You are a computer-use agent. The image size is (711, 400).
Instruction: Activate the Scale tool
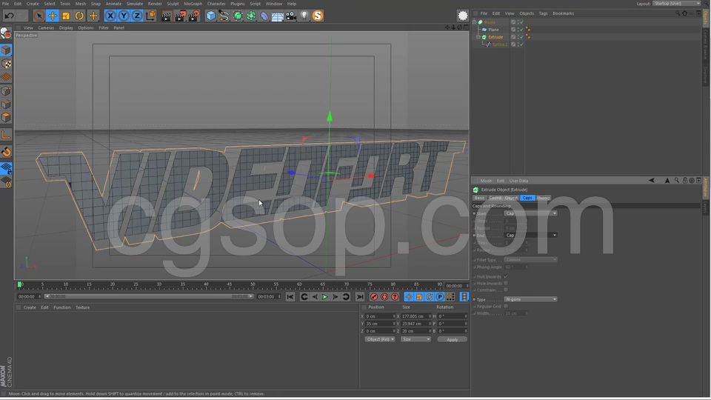pos(66,16)
